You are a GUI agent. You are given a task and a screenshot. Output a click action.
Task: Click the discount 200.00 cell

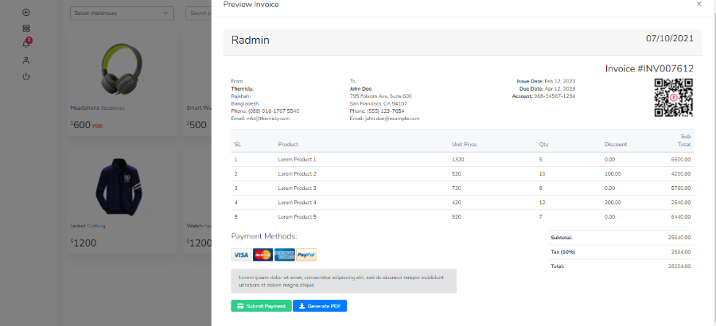613,202
